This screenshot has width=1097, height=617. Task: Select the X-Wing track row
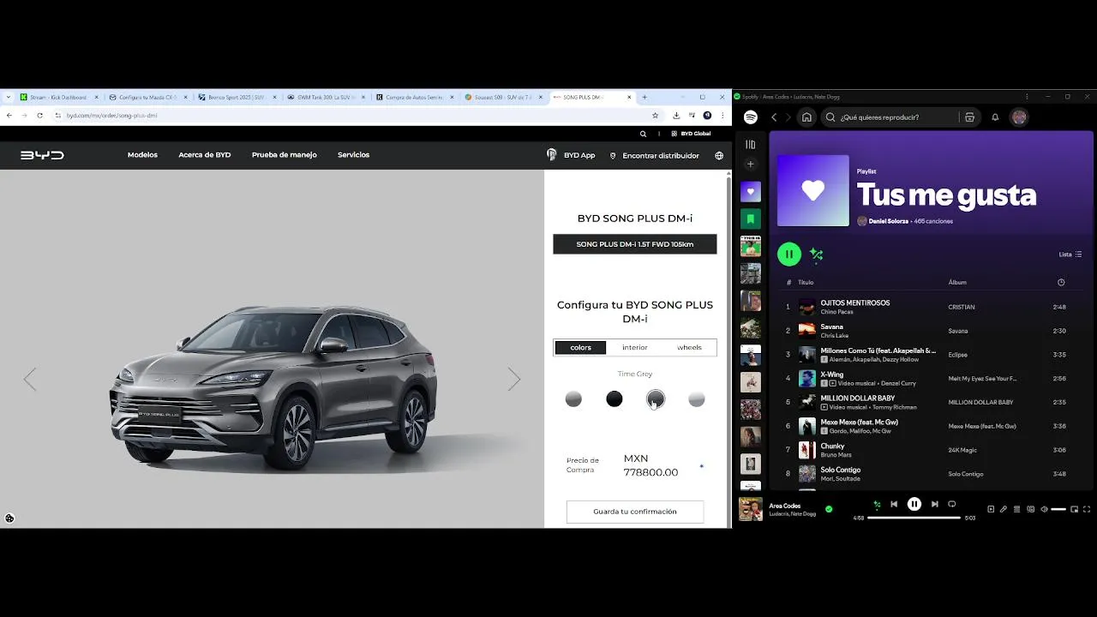pyautogui.click(x=931, y=378)
